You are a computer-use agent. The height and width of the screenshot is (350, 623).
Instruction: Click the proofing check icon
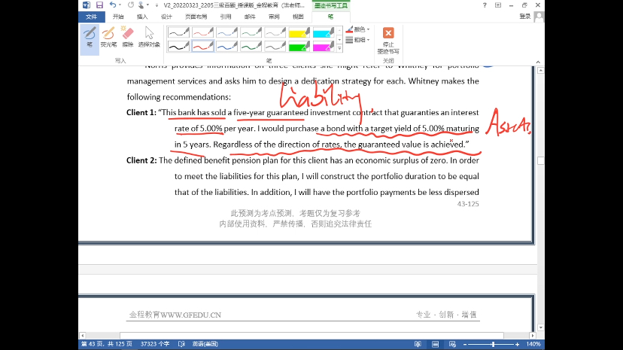point(181,344)
